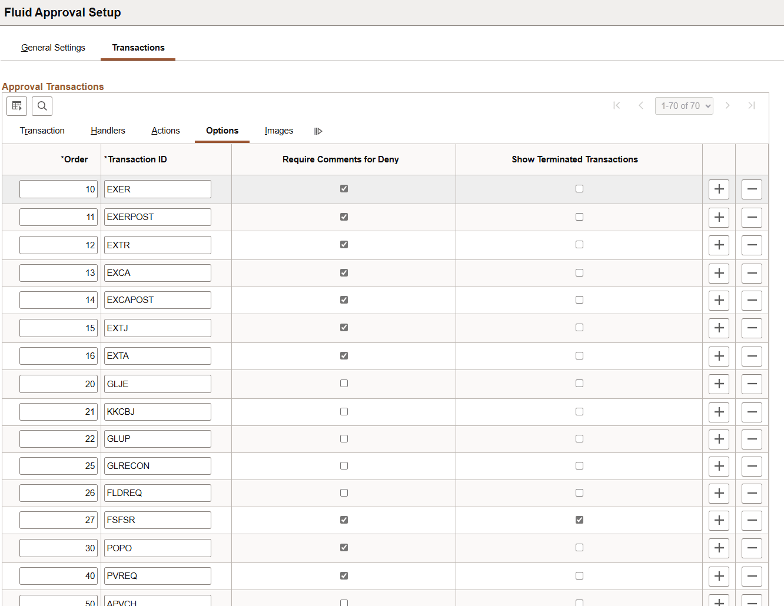Switch to the Images tab
Screen dimensions: 784x606
coord(278,131)
